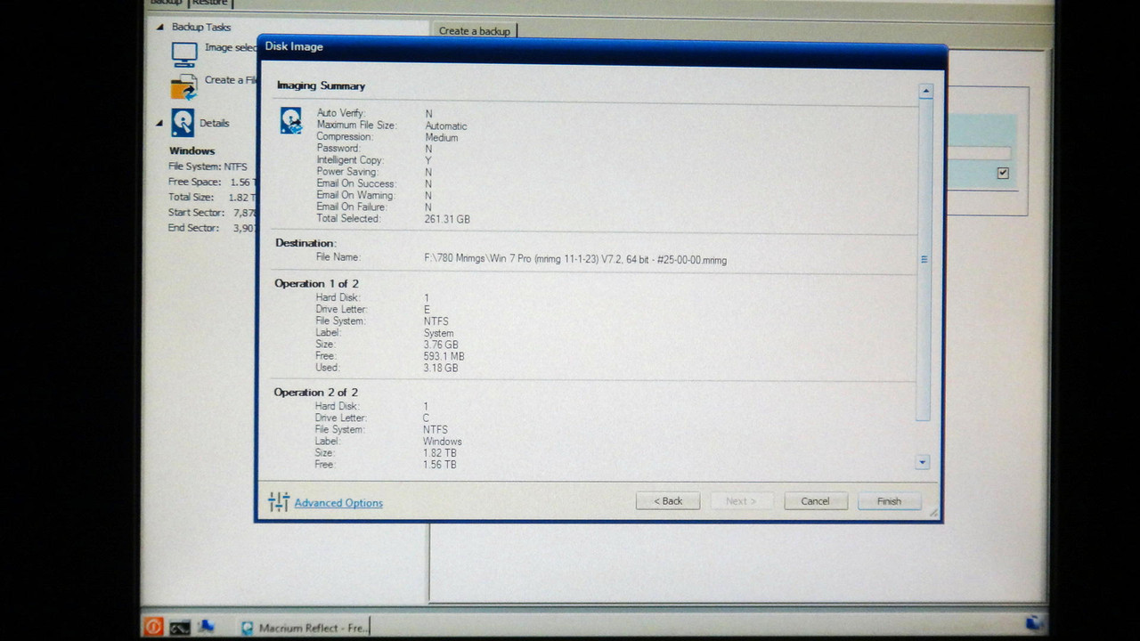Click the Destination heading

point(305,243)
